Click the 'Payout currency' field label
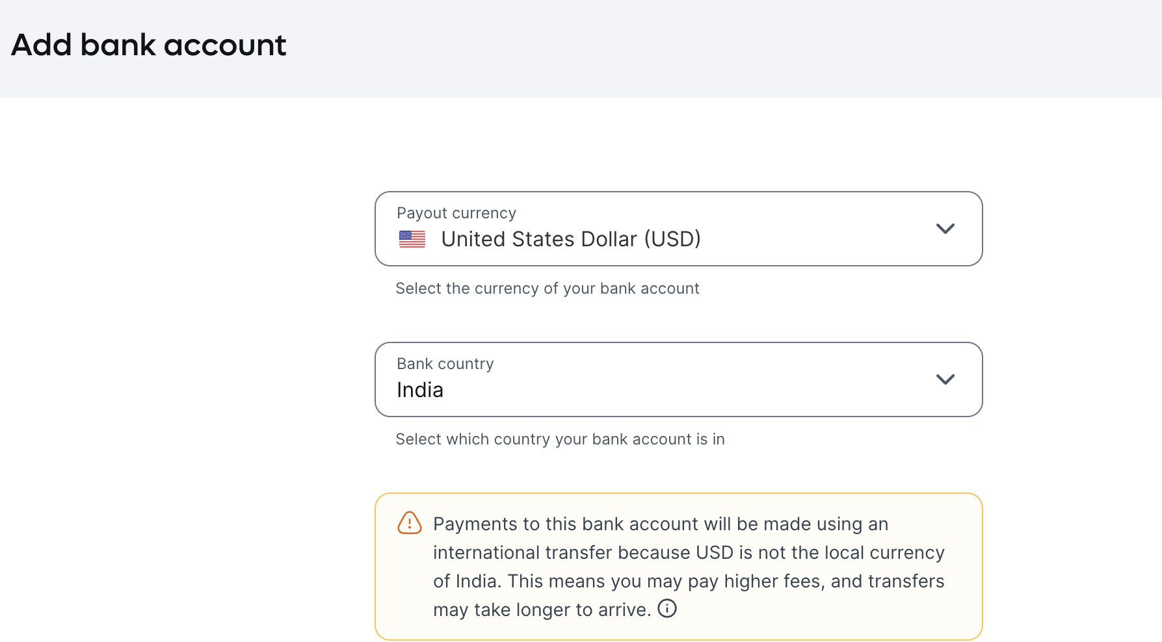The width and height of the screenshot is (1162, 642). pyautogui.click(x=456, y=212)
